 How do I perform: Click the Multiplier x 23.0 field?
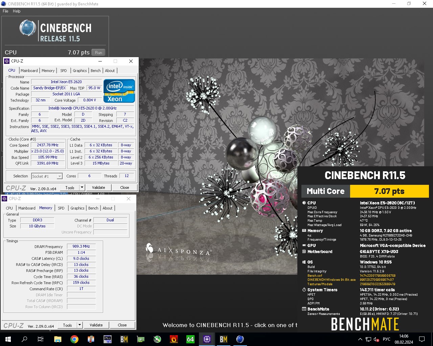click(48, 151)
